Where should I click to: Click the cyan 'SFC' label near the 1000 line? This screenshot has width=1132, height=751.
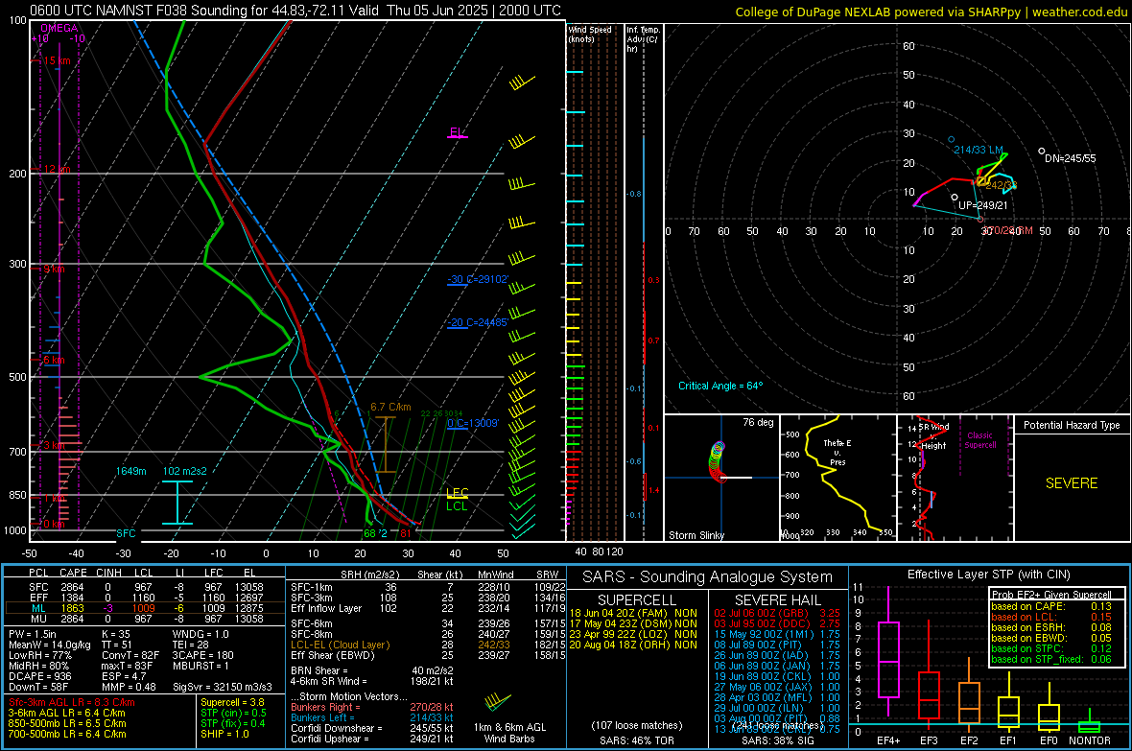[x=126, y=533]
